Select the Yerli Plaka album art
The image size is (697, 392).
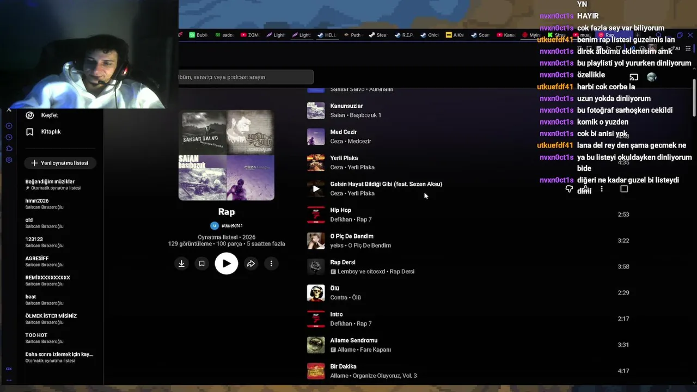tap(316, 163)
